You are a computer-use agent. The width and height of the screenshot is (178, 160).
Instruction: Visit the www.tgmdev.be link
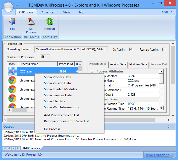[157, 155]
